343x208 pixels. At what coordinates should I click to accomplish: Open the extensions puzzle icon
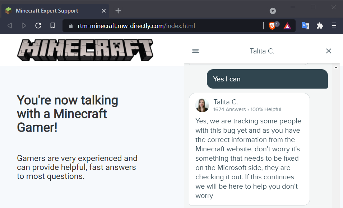(x=320, y=26)
